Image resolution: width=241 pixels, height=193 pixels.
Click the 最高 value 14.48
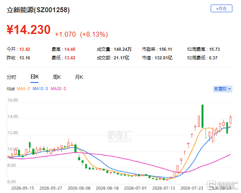70,49
